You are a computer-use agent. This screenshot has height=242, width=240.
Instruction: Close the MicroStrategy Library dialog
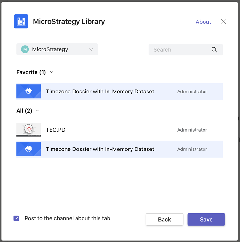click(223, 22)
